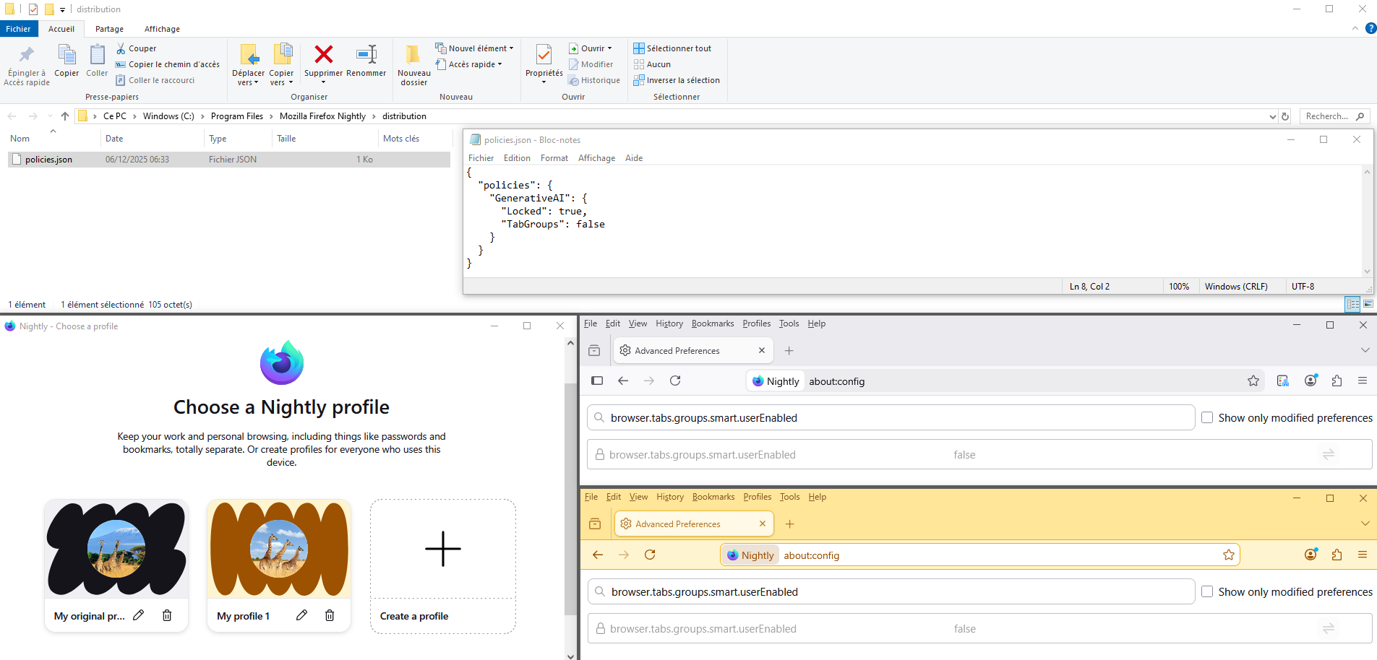Click the sidebar toggle icon in upper Nightly window

(597, 381)
